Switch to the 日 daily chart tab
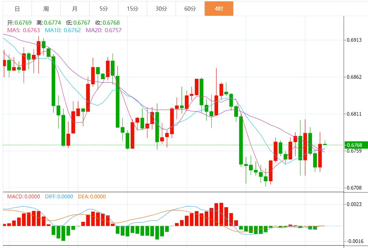Image resolution: width=368 pixels, height=248 pixels. point(17,9)
